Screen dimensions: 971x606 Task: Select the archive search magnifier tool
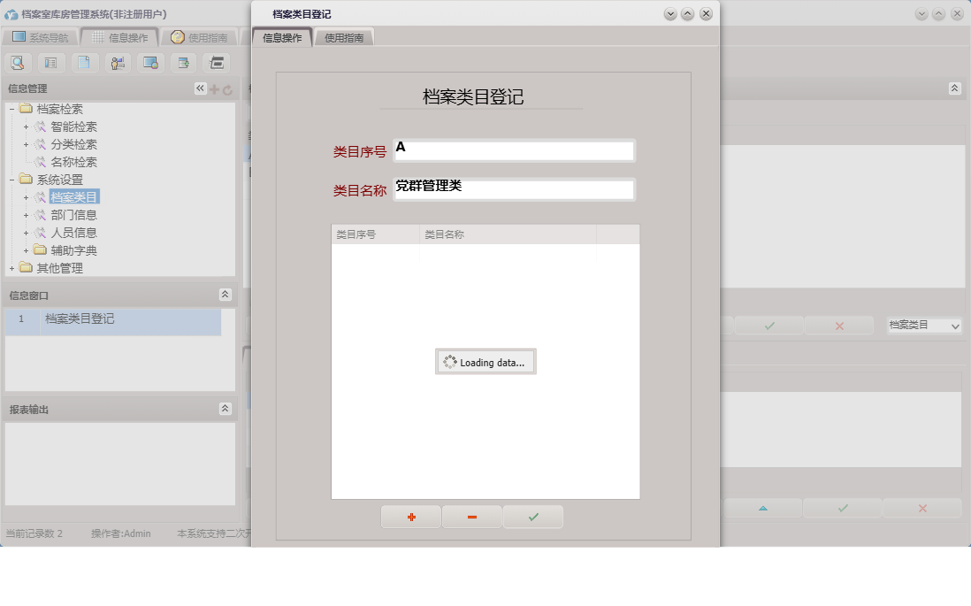coord(18,63)
